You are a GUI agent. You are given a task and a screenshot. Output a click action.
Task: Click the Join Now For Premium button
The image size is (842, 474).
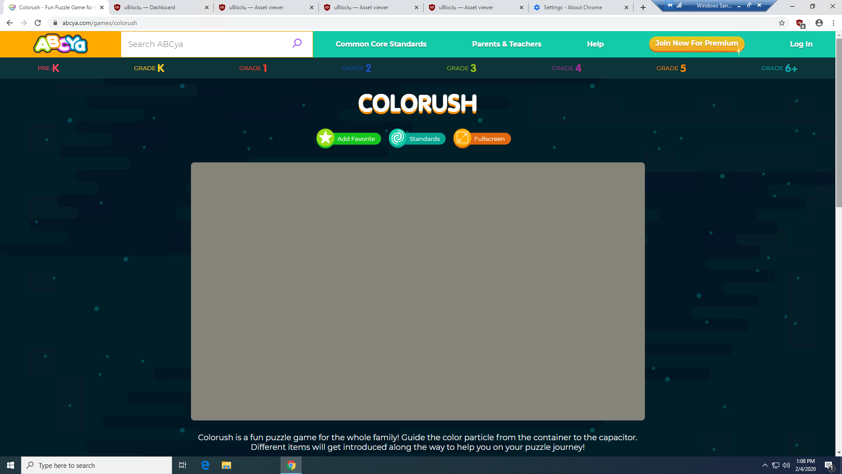click(697, 43)
